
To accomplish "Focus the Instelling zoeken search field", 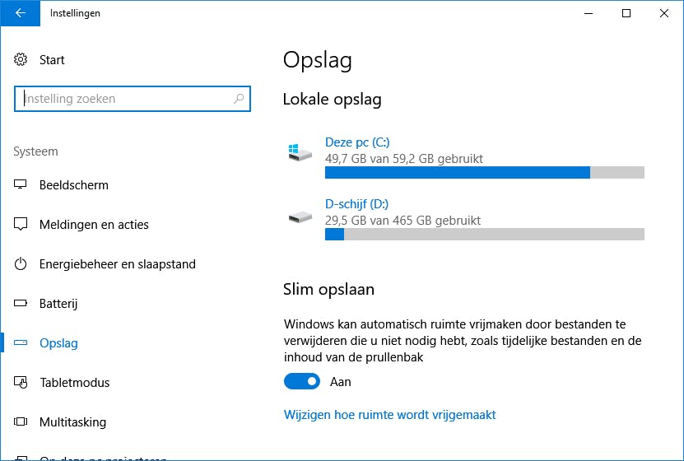I will point(123,99).
